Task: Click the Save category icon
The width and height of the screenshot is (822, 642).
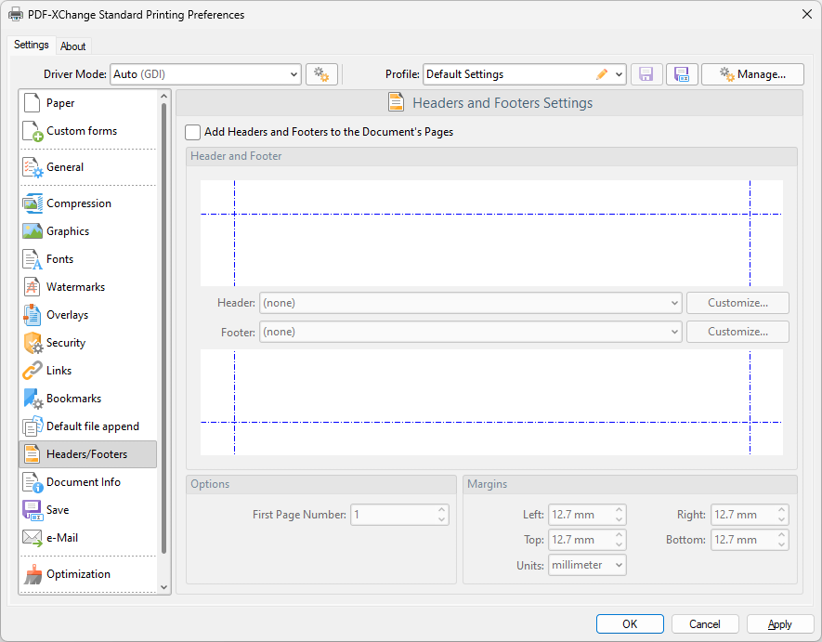Action: [x=33, y=510]
